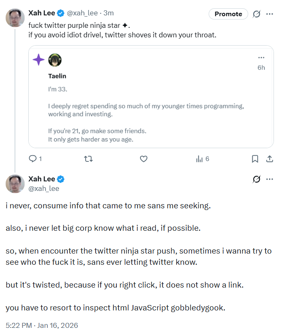Click the Promote button
Viewport: 281px width, 332px height.
[x=228, y=14]
